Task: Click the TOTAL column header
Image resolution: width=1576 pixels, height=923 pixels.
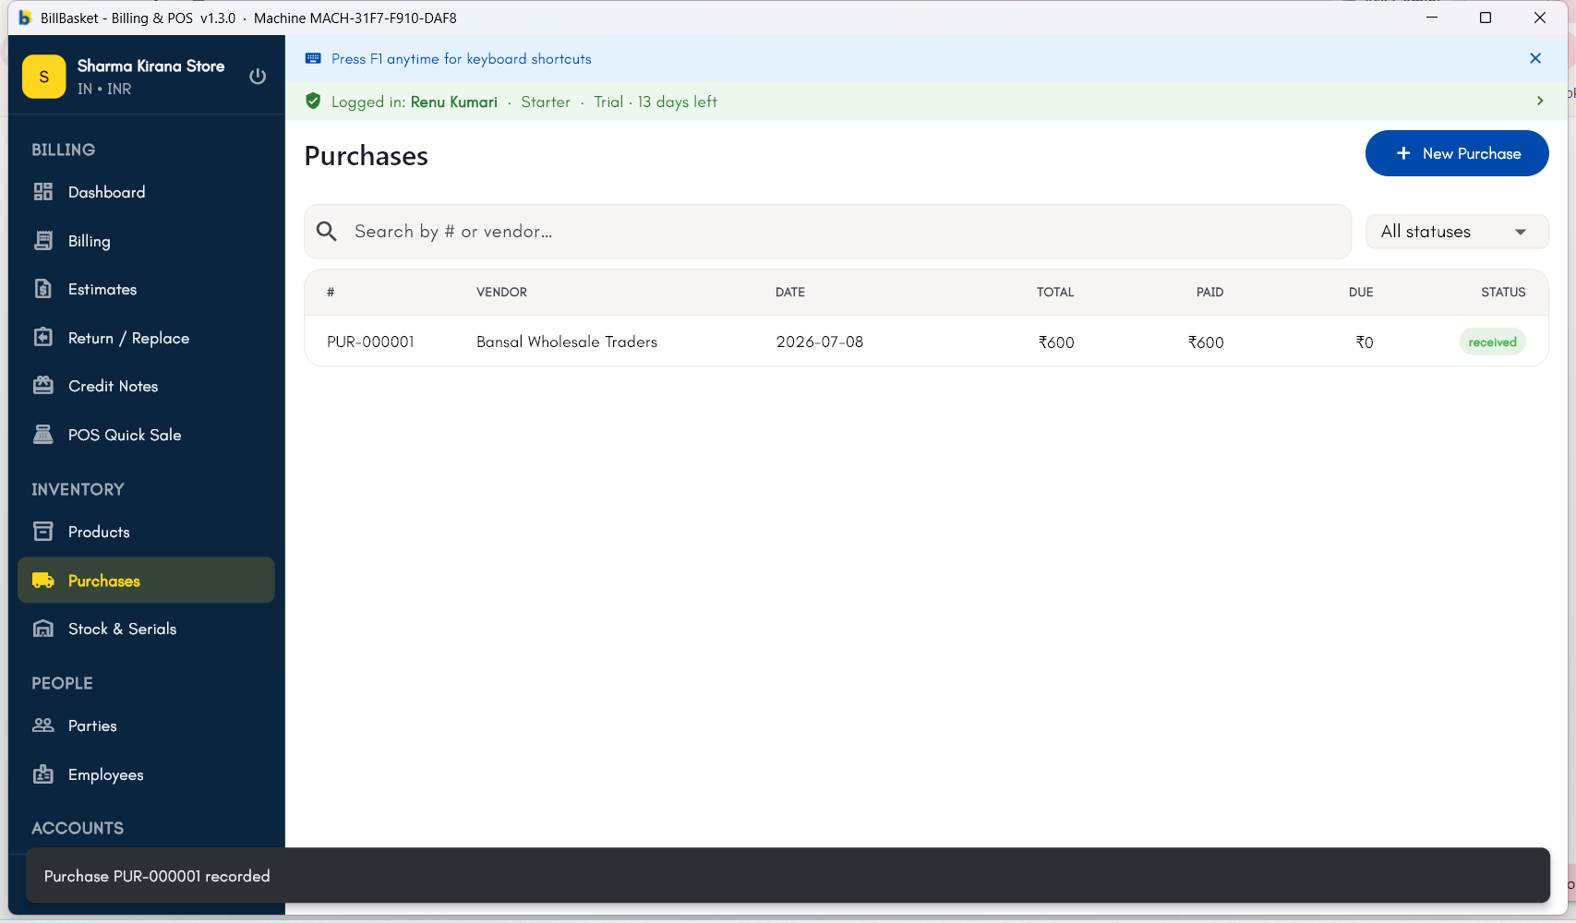Action: [1055, 292]
